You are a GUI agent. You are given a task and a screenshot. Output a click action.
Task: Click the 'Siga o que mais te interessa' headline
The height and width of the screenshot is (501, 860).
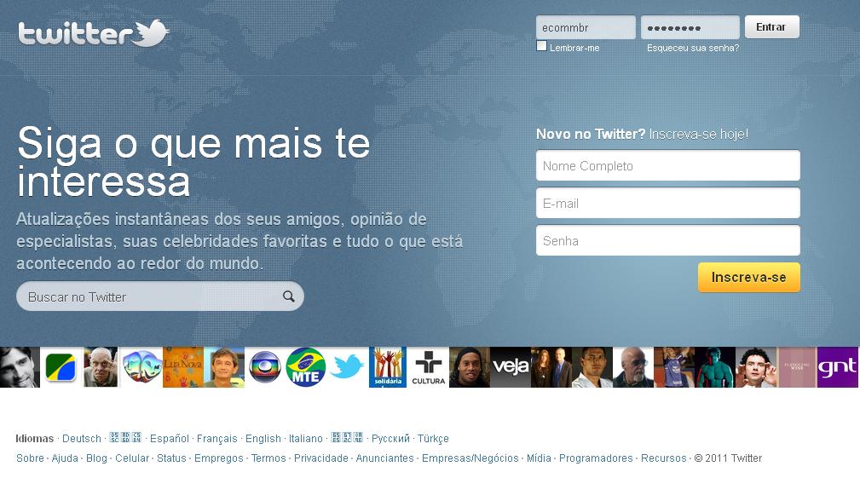click(x=193, y=162)
